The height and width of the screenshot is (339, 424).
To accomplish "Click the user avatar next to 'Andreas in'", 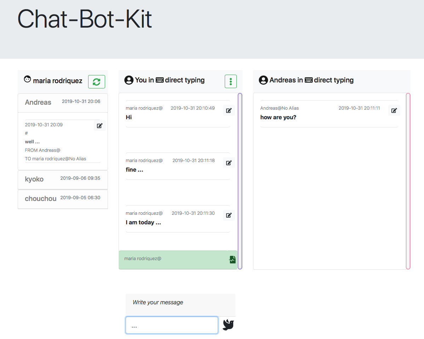I will pos(263,80).
